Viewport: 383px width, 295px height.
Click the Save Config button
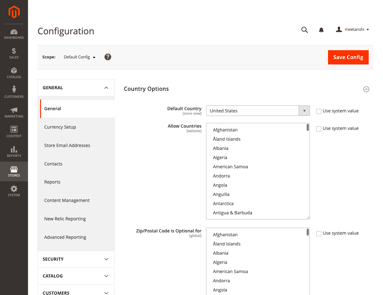pyautogui.click(x=348, y=57)
